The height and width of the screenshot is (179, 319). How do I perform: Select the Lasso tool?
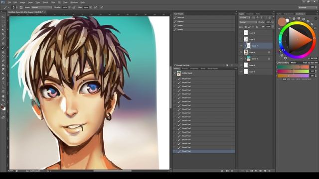(x=3, y=26)
